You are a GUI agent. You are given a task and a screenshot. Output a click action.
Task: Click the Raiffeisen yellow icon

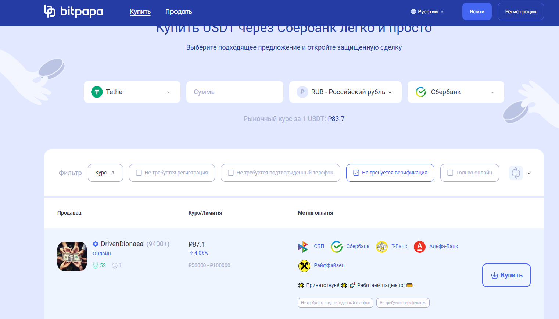[304, 266]
